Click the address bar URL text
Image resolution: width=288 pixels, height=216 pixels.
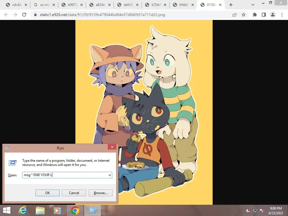tap(102, 15)
